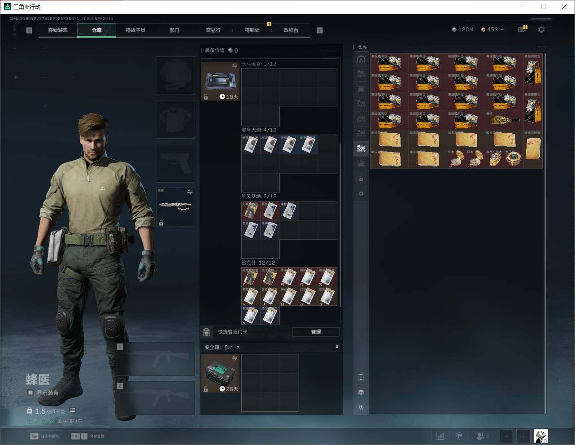Select the 香槟 champagne bottle item

[504, 121]
